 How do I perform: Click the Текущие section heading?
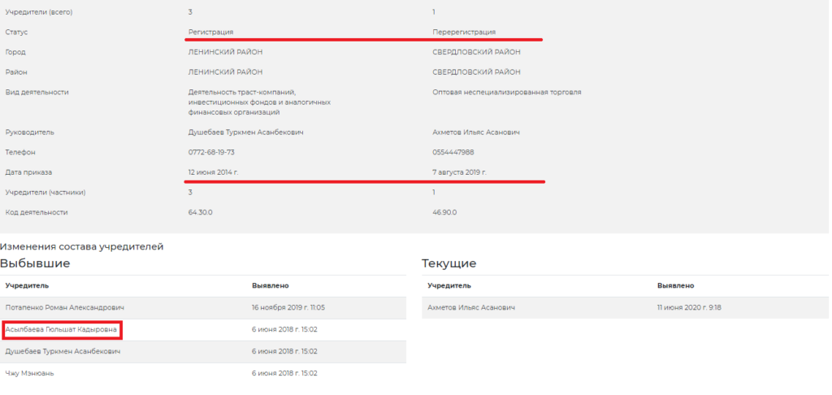448,263
